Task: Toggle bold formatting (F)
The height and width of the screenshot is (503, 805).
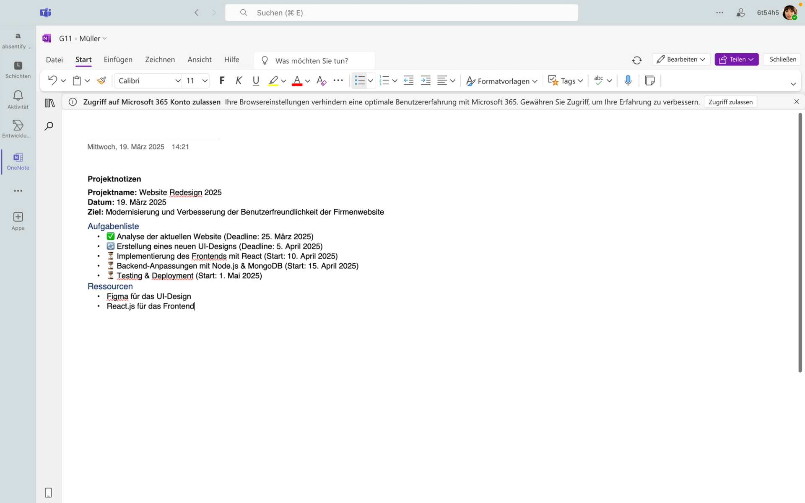Action: [222, 80]
